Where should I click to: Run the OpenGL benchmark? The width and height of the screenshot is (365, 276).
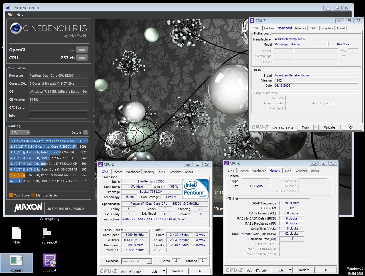pos(82,50)
